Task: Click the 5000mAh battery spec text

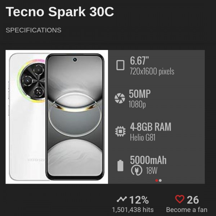Action: [x=148, y=160]
